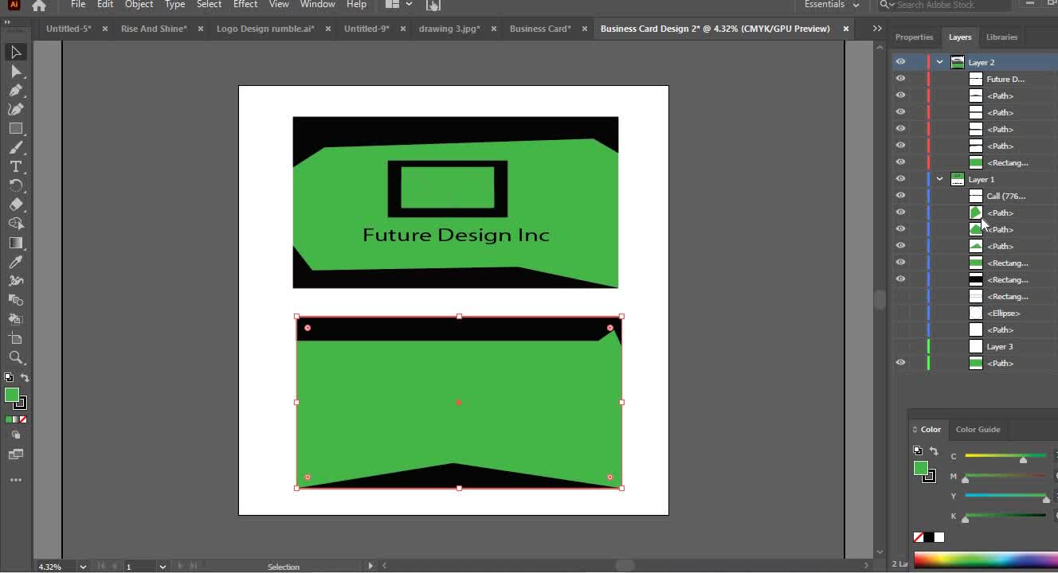Open the Essentials workspace dropdown
Viewport: 1058px width, 573px height.
[x=832, y=5]
